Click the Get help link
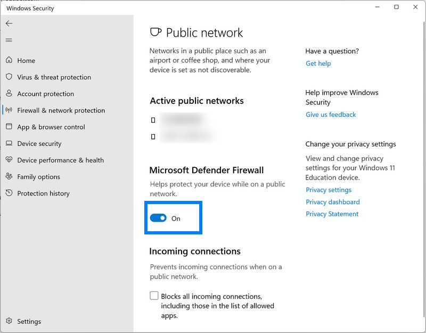This screenshot has height=333, width=426. coord(318,63)
